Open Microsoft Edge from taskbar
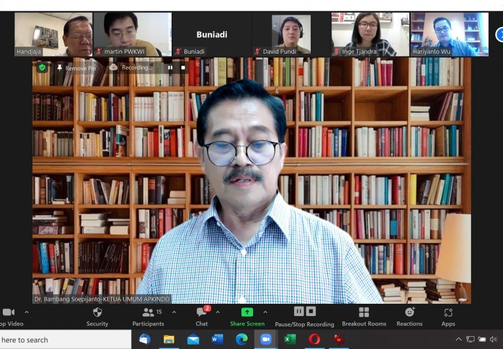Screen dimensions: 503x349 [x=241, y=339]
